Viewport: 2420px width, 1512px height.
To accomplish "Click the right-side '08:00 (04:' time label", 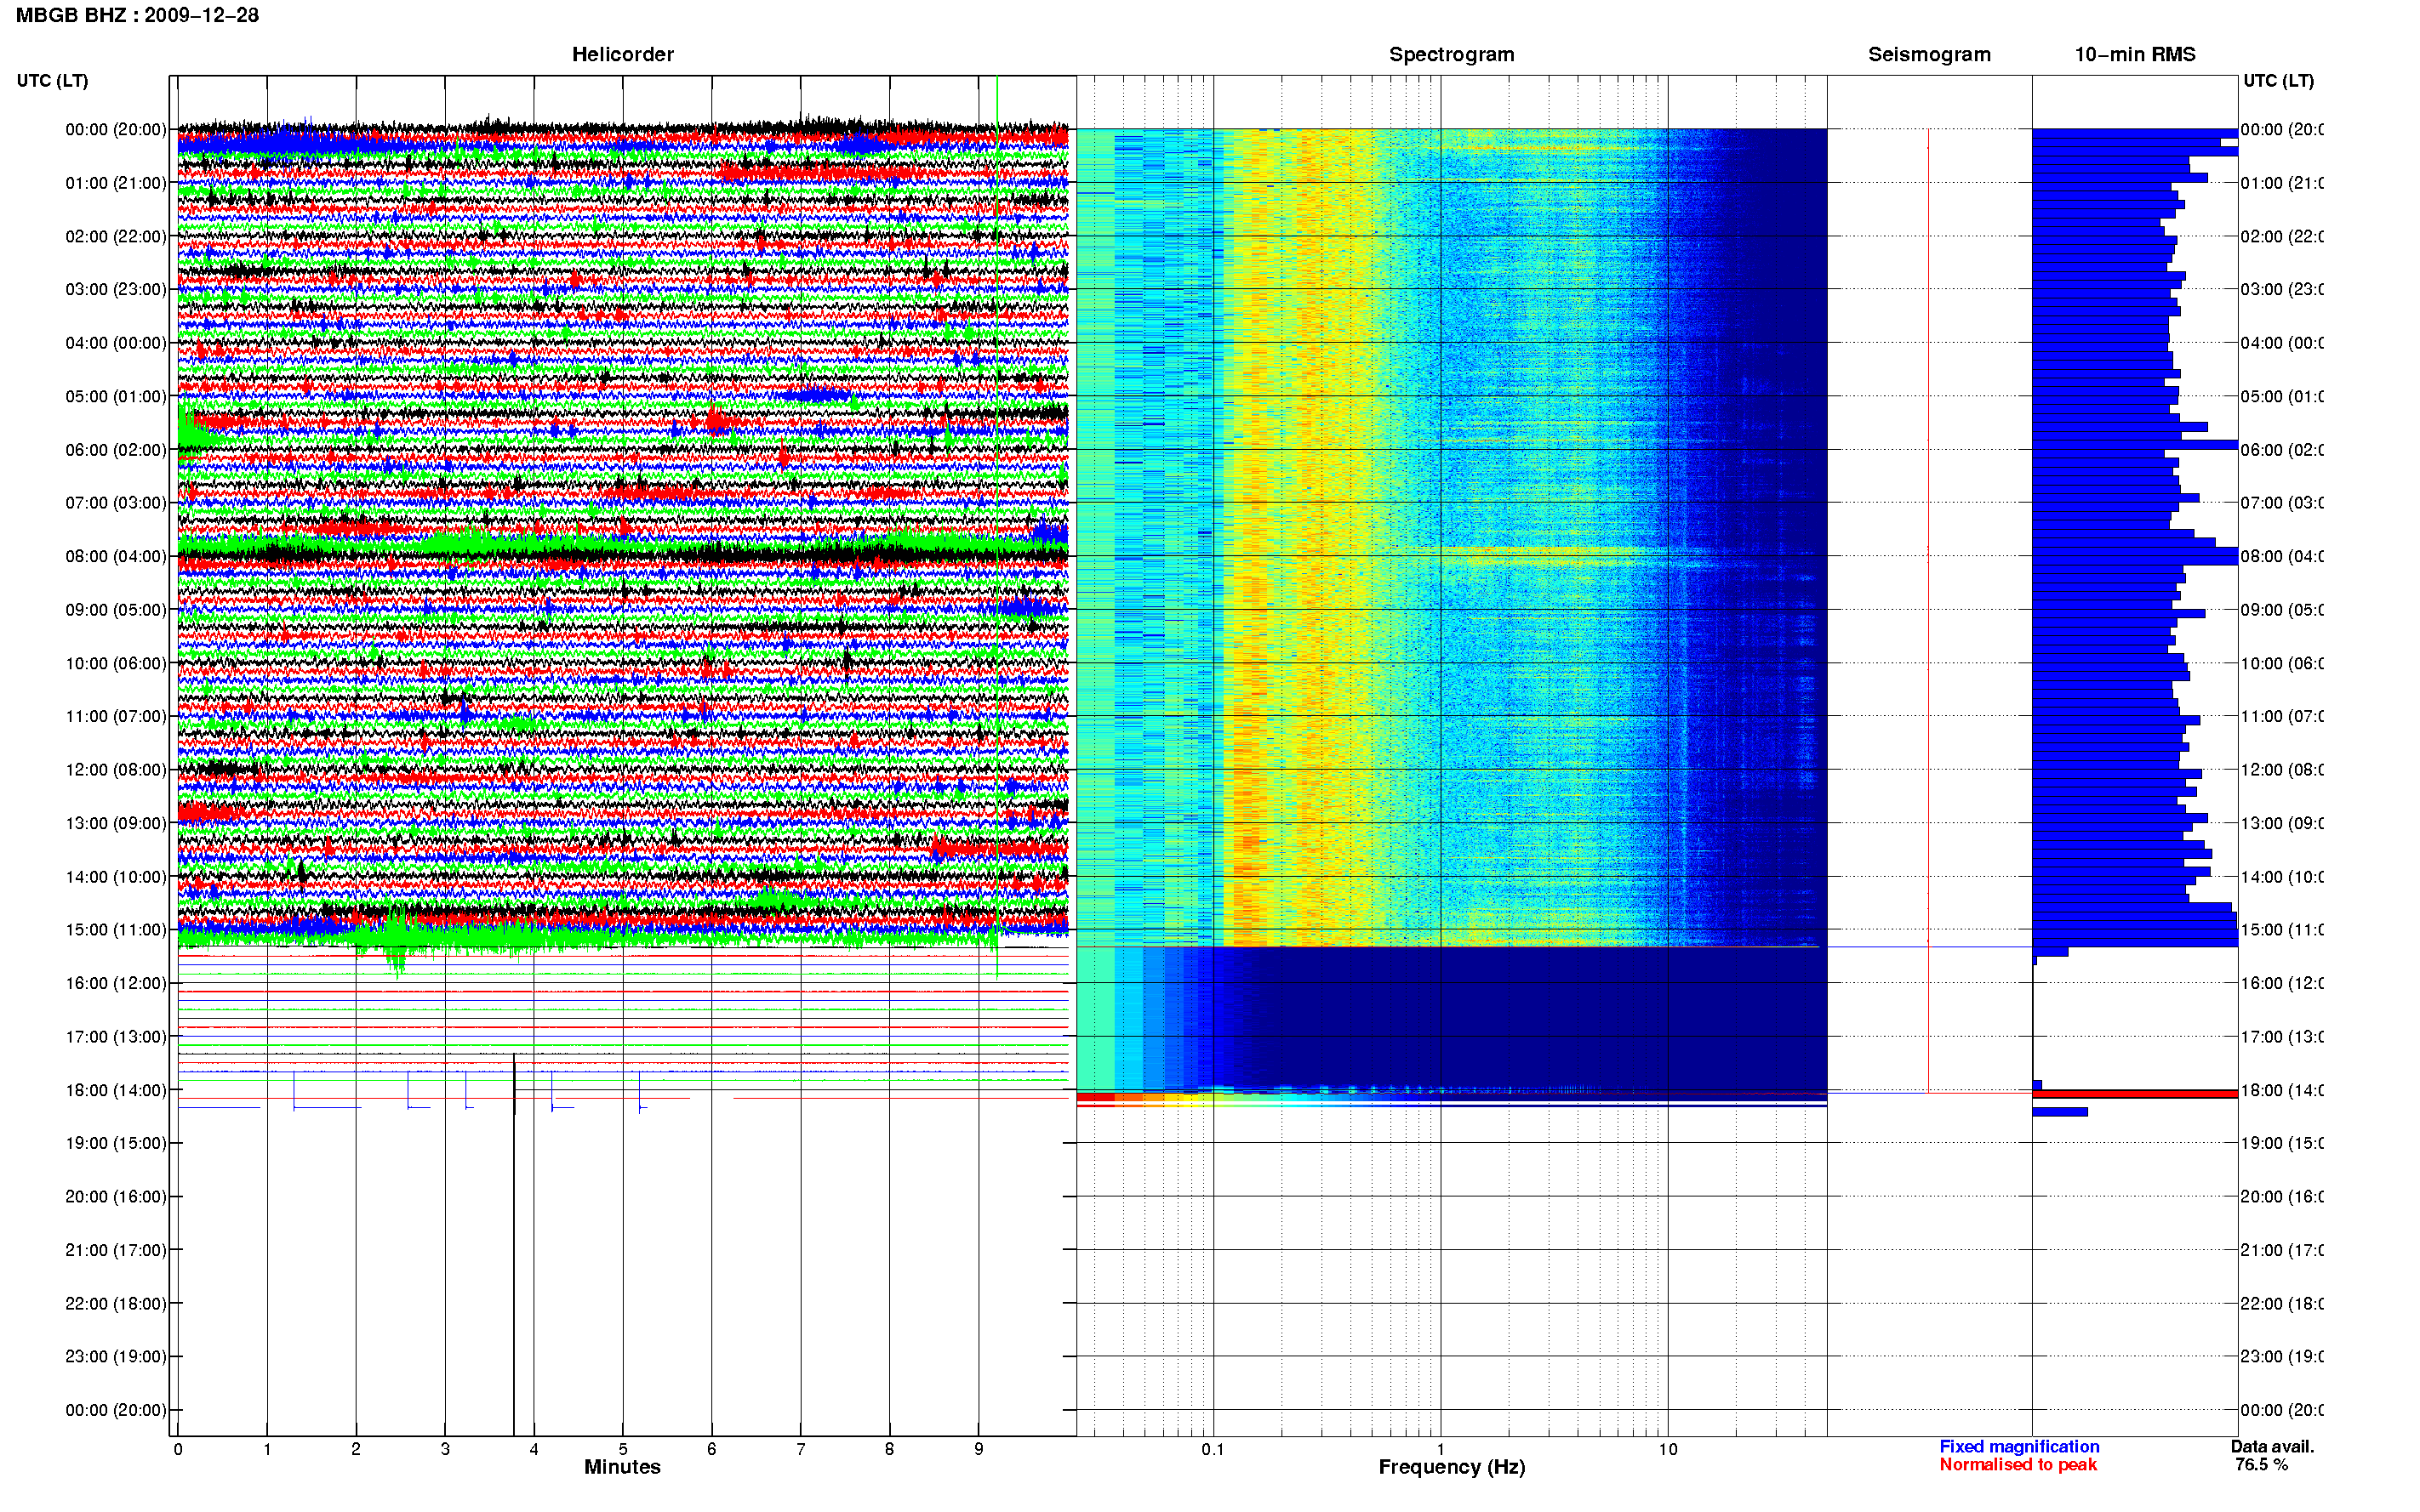I will click(x=2282, y=556).
